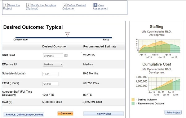Click the Conservative–Risky slider triangle marker

pos(67,34)
